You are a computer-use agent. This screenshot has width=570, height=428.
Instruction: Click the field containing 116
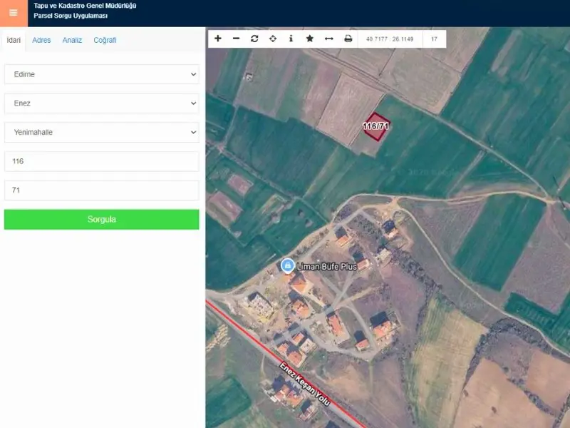pyautogui.click(x=102, y=161)
